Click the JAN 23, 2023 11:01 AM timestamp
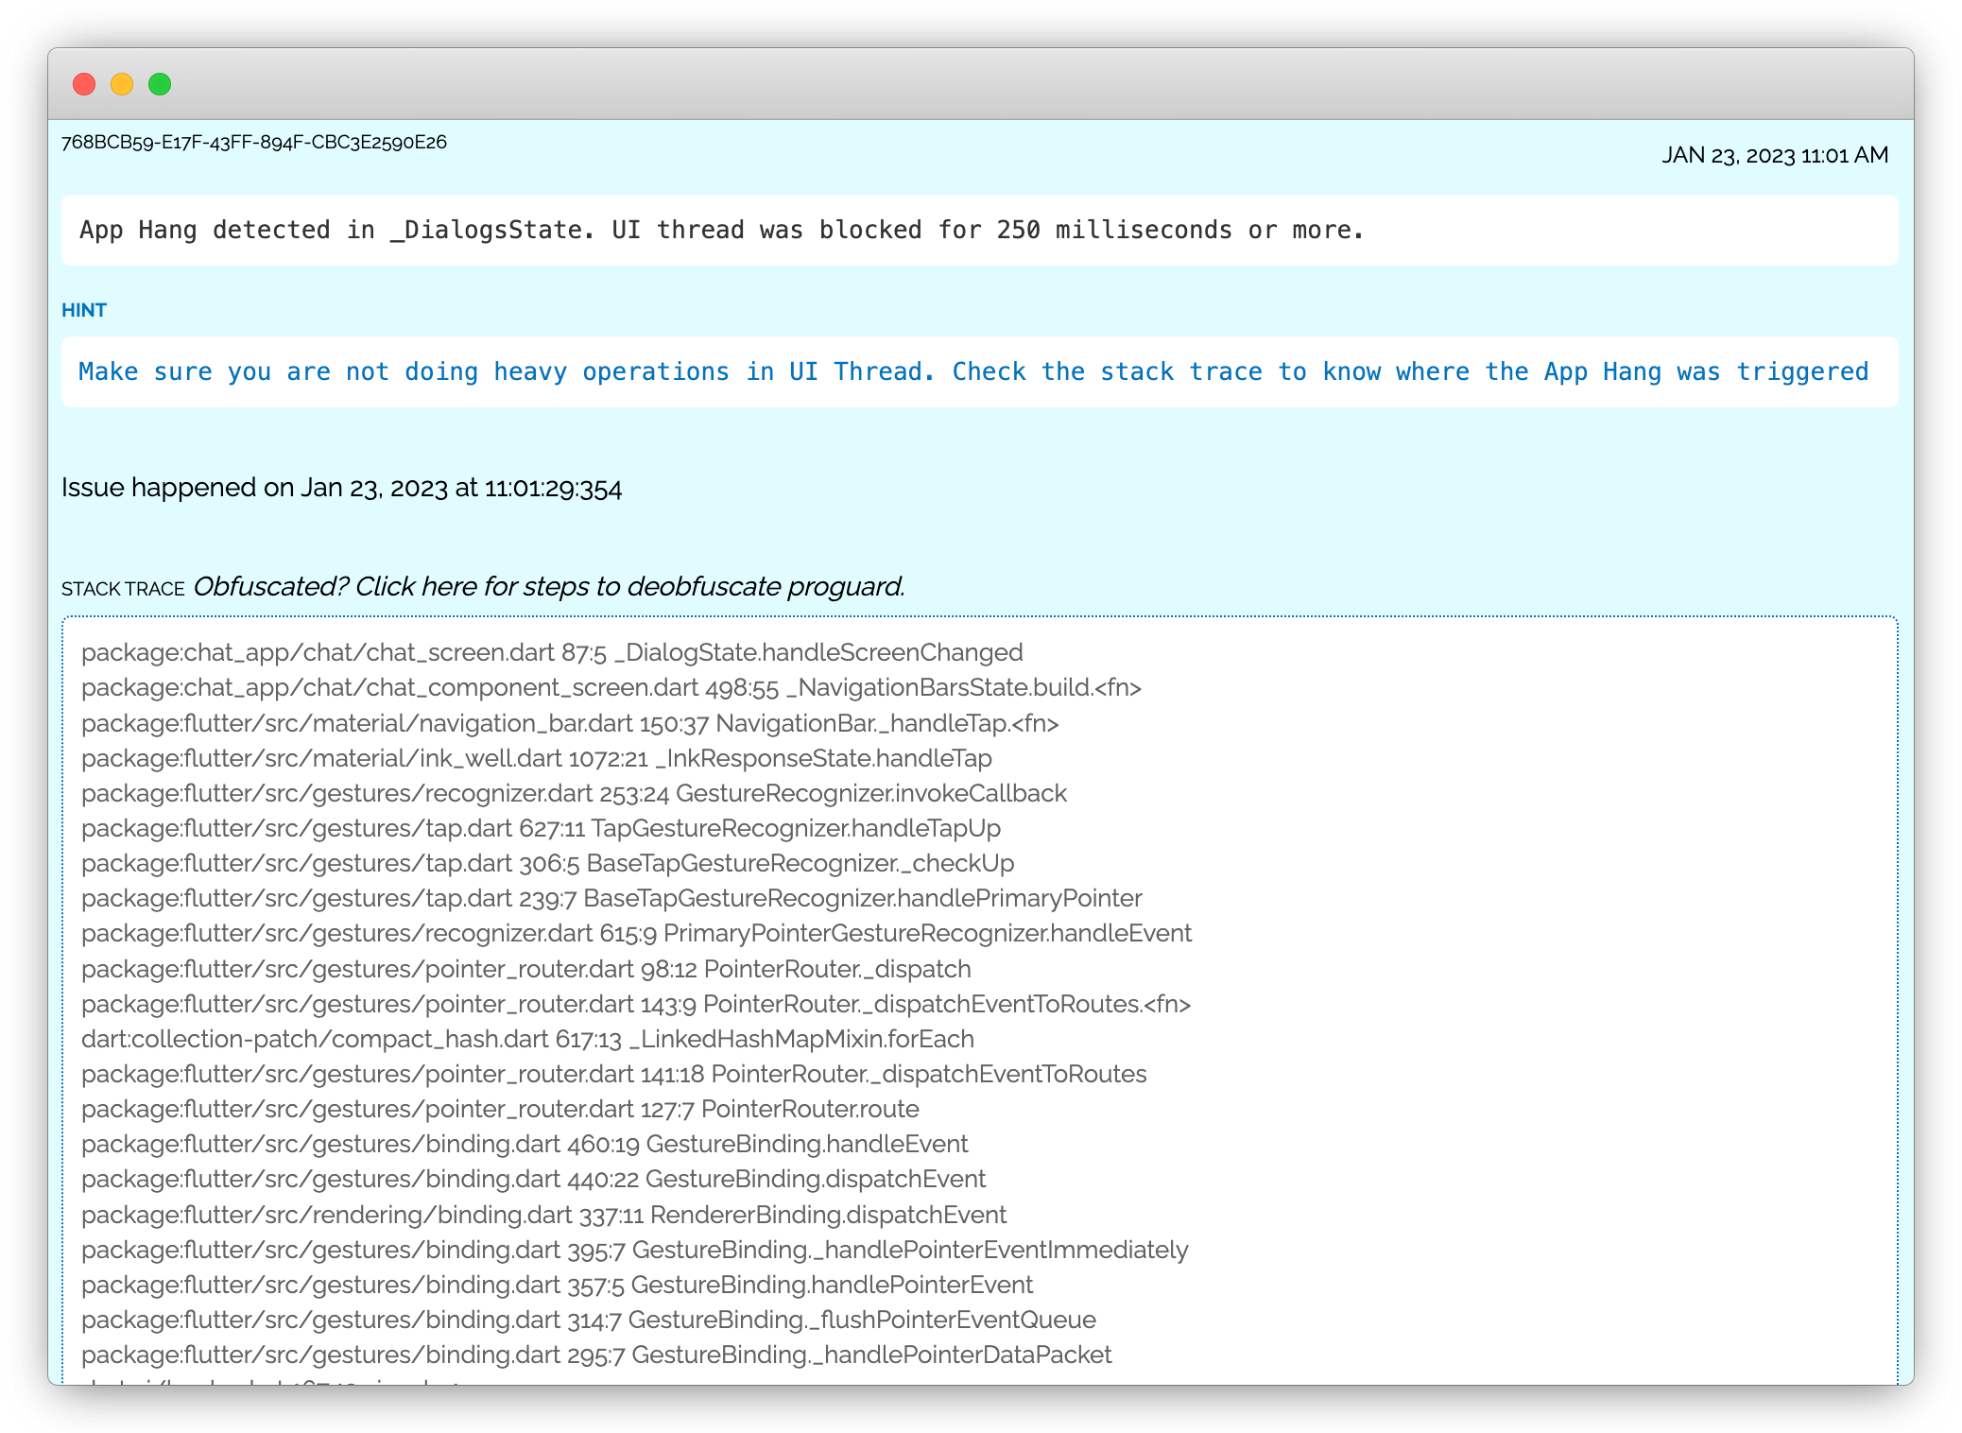This screenshot has width=1962, height=1433. (1774, 155)
